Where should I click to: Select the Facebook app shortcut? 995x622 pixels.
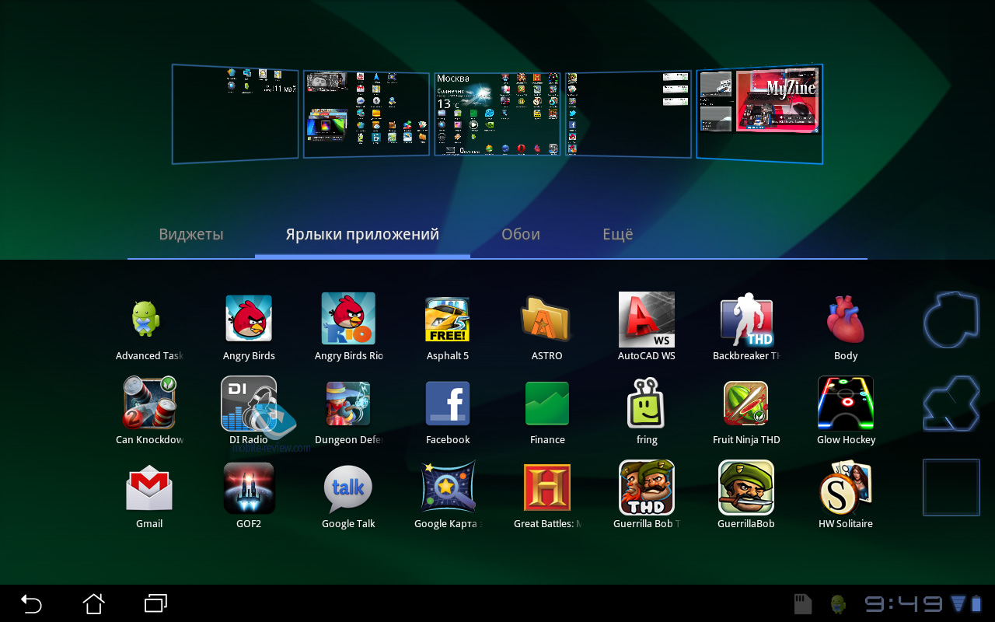[x=448, y=403]
